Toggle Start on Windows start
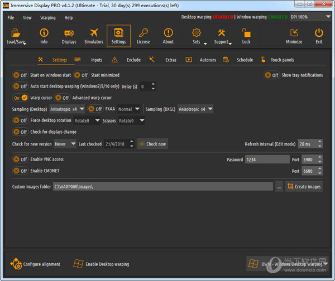The width and height of the screenshot is (335, 281). point(20,75)
